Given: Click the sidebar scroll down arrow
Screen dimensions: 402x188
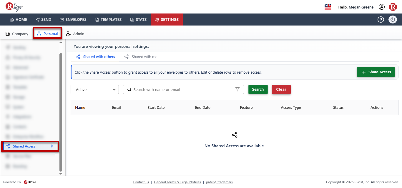Looking at the screenshot, I should pyautogui.click(x=61, y=174).
